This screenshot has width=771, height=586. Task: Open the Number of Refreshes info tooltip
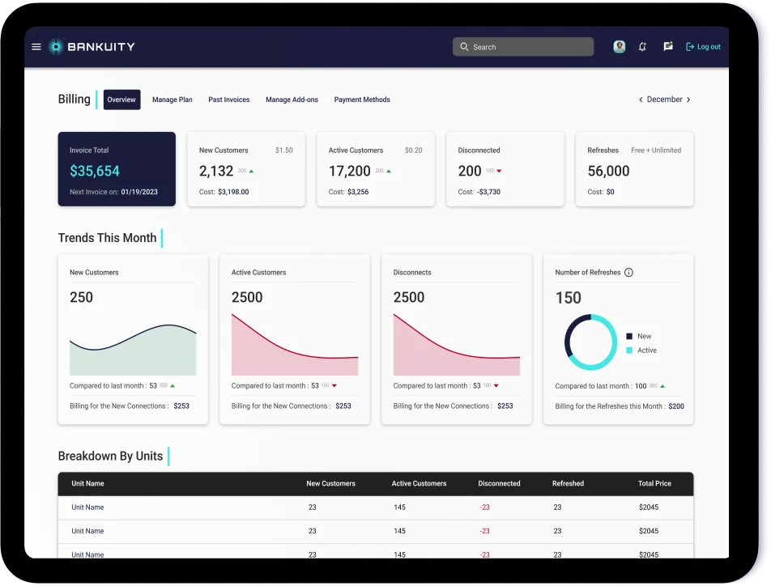click(x=628, y=272)
